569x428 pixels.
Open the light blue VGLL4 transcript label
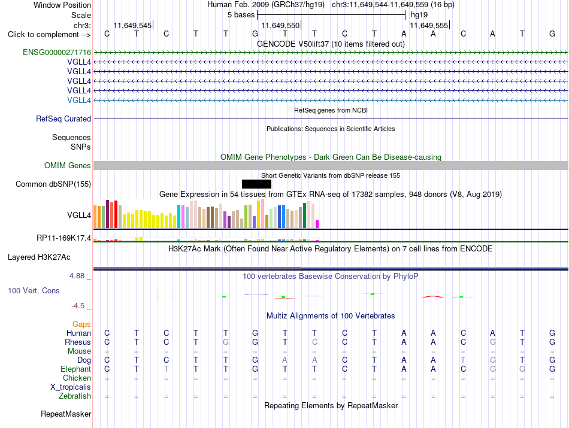(79, 100)
